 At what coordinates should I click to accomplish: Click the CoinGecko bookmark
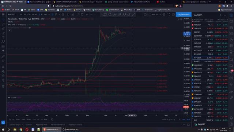tap(50, 10)
